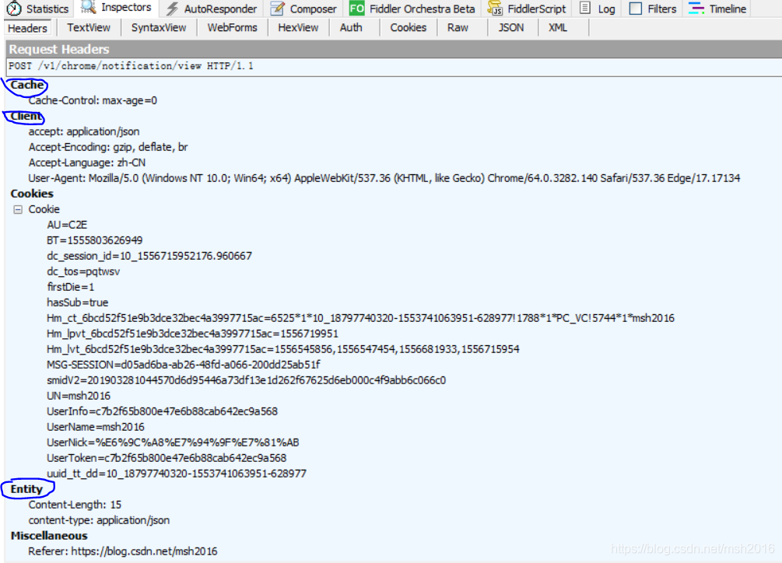Screen dimensions: 782x563
Task: Select the content-type: application/json row
Action: [99, 521]
